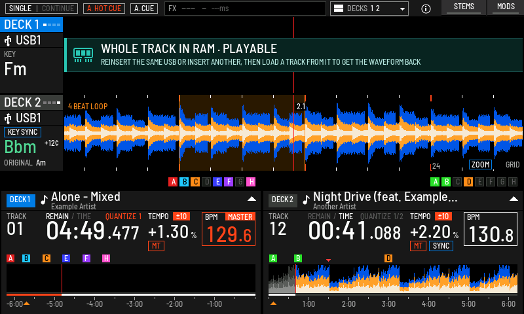
Task: Click Deck 2 red memory cue triangle
Action: pos(329,260)
